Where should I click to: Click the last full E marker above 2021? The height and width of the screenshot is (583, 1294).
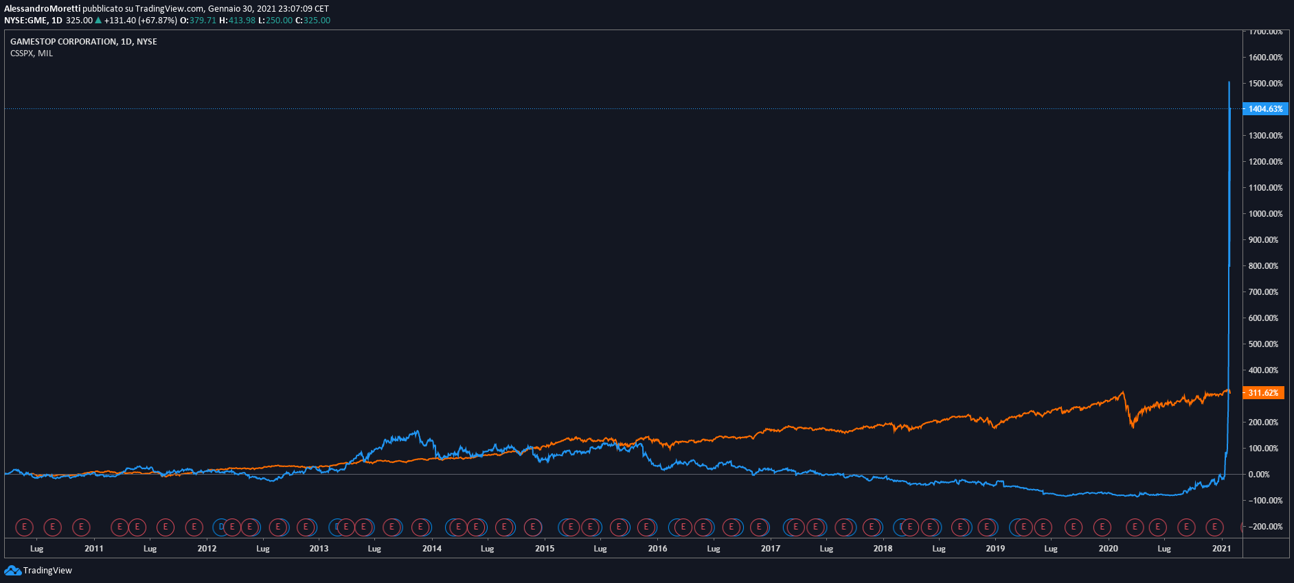point(1214,527)
